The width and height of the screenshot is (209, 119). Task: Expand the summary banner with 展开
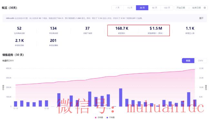pos(201,18)
